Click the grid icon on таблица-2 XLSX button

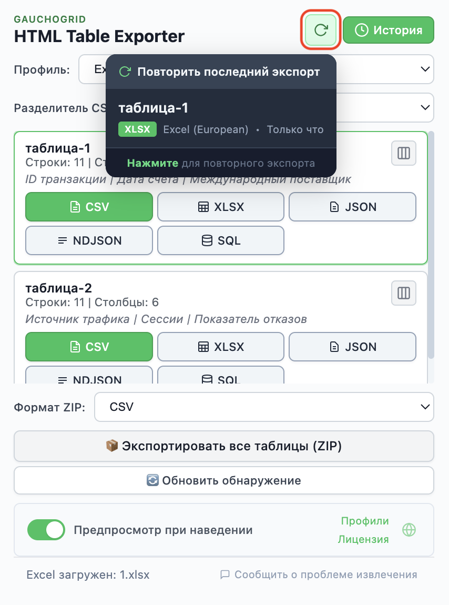pos(202,347)
